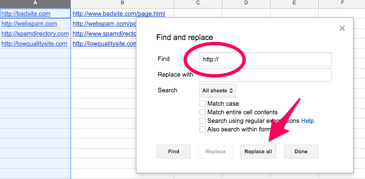Click the Find button

tap(174, 151)
